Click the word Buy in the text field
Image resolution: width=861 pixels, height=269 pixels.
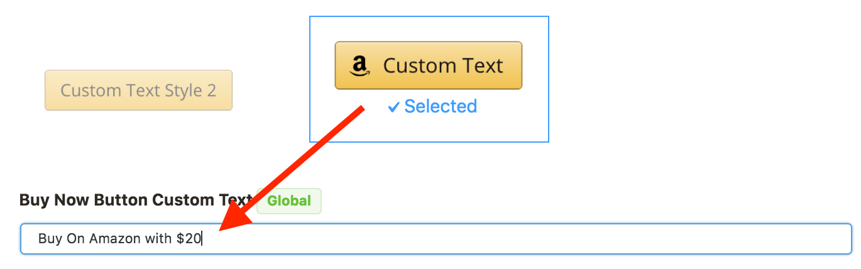[47, 239]
